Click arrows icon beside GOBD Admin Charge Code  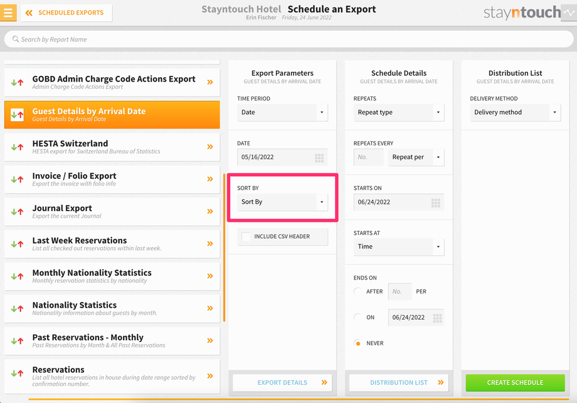tap(18, 82)
